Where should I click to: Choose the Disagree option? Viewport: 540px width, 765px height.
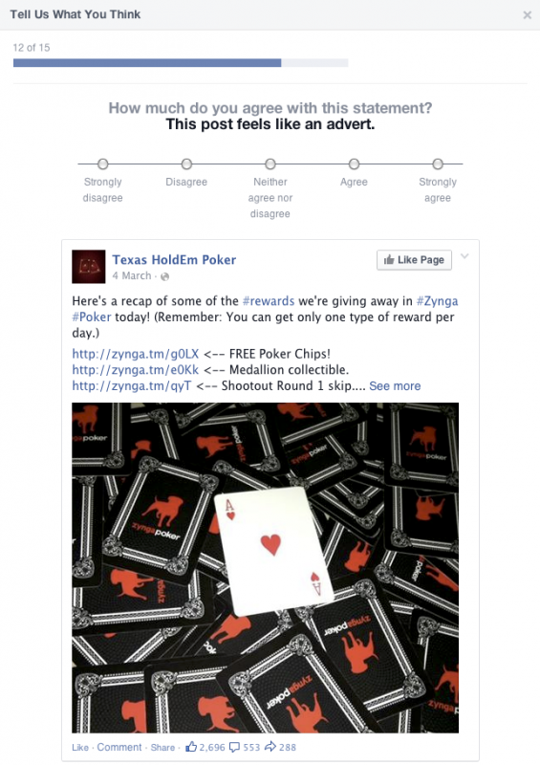(x=186, y=164)
